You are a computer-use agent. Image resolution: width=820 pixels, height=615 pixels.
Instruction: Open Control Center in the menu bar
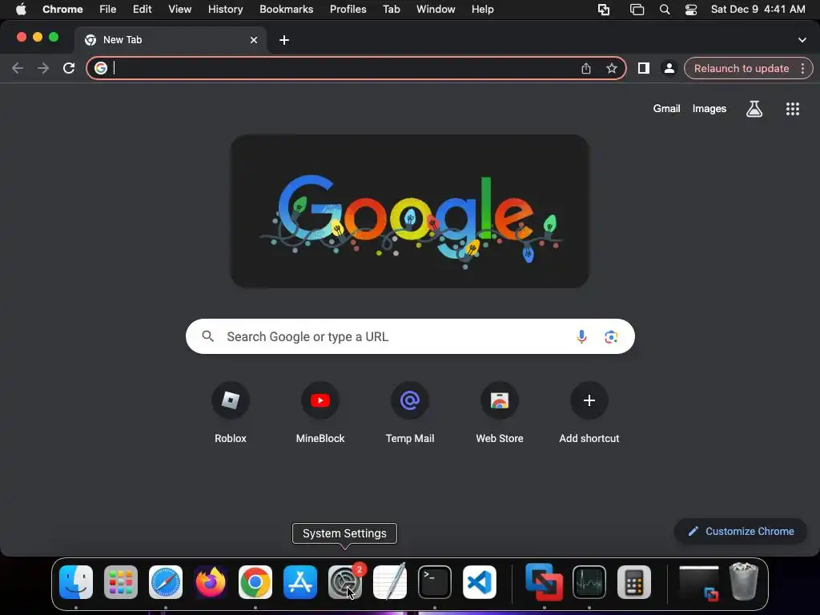pos(691,10)
